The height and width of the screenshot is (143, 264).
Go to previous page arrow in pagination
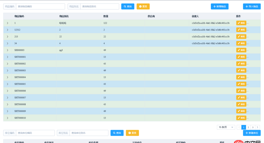pos(239,127)
